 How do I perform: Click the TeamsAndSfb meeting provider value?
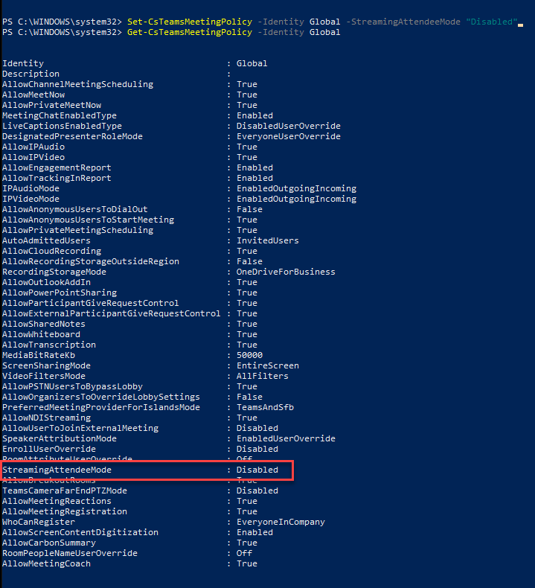264,407
